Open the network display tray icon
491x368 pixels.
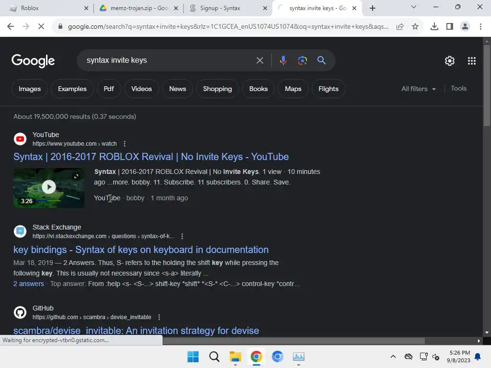tap(423, 356)
